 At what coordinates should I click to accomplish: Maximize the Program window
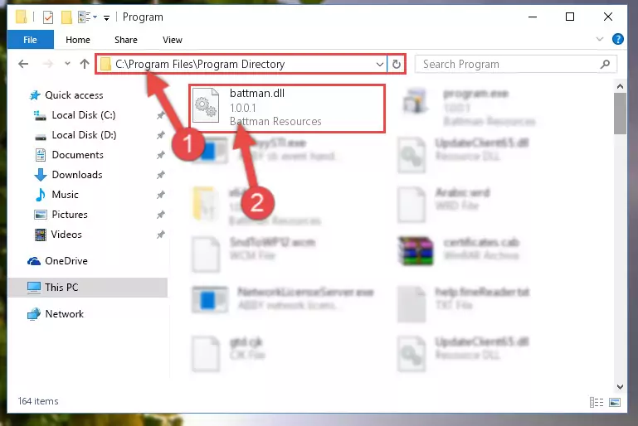pyautogui.click(x=570, y=17)
